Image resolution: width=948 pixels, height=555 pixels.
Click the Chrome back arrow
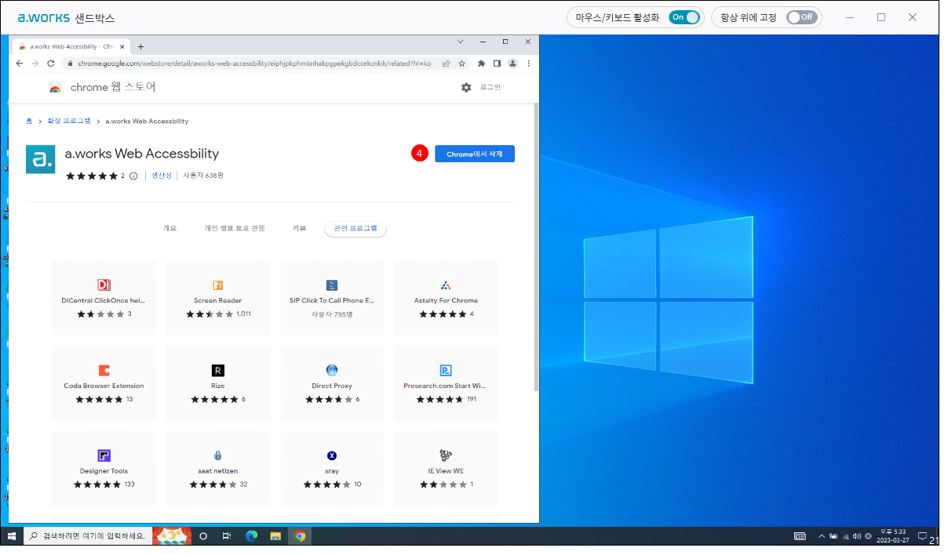coord(21,63)
